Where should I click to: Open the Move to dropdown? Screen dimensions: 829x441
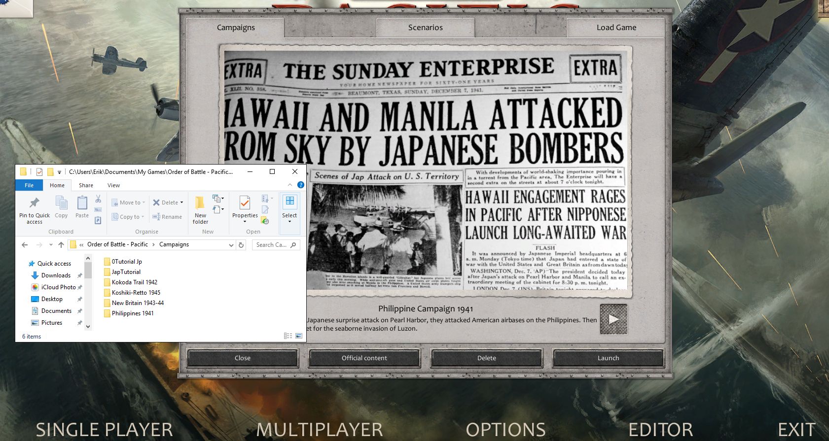(x=128, y=203)
